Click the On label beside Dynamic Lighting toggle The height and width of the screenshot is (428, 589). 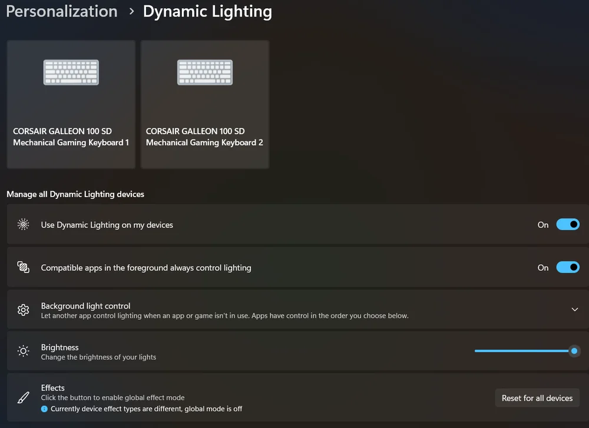tap(543, 225)
